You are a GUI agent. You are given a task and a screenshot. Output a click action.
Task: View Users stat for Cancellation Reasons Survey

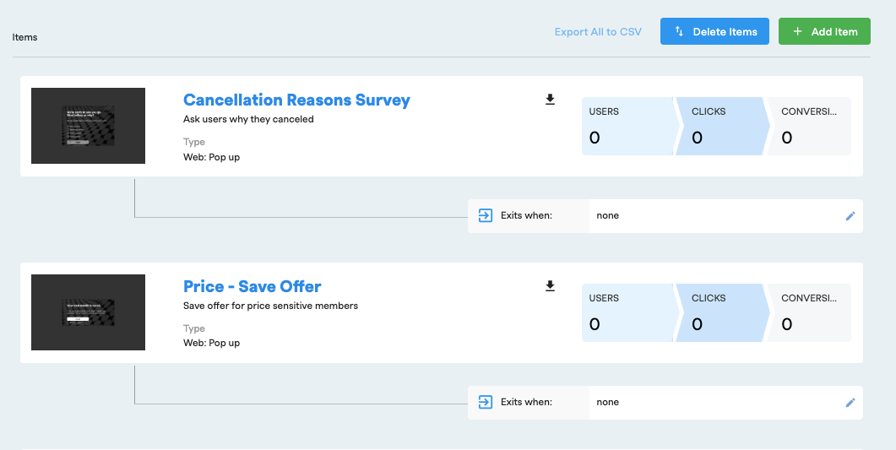pyautogui.click(x=627, y=127)
